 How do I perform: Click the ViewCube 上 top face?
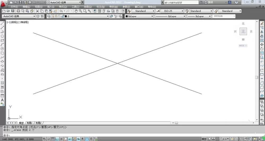point(243,31)
